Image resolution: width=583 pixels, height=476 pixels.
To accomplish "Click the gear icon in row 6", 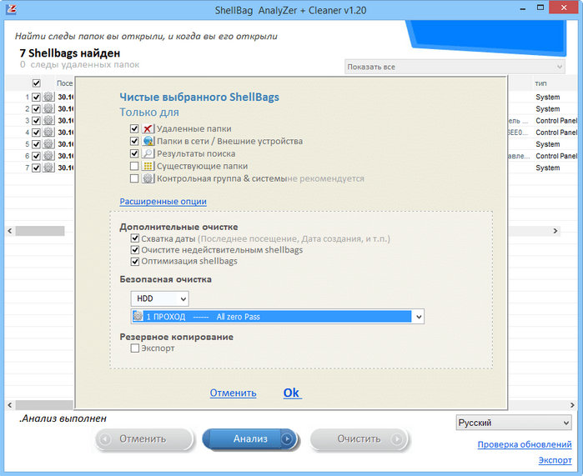I will [48, 156].
